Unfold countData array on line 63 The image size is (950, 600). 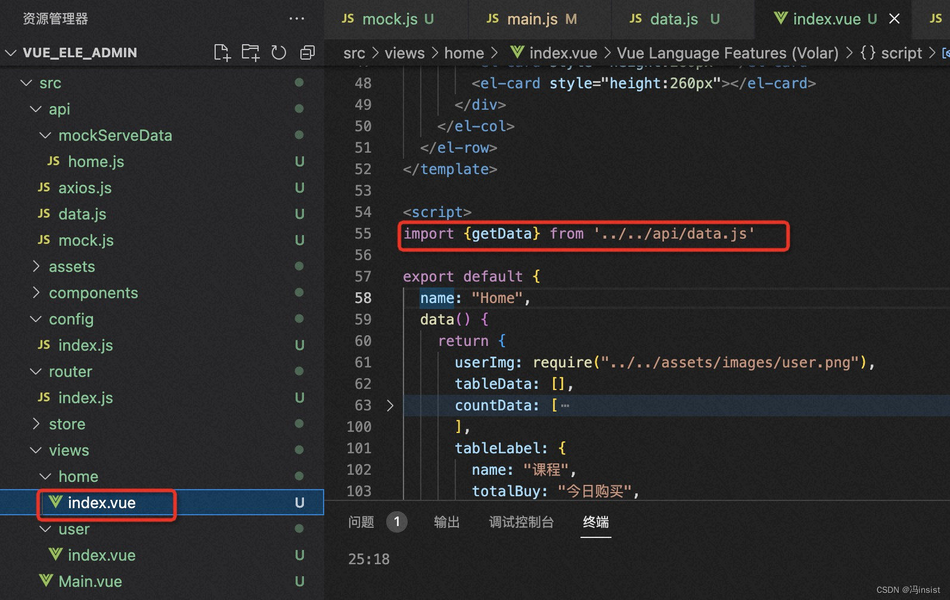tap(390, 406)
